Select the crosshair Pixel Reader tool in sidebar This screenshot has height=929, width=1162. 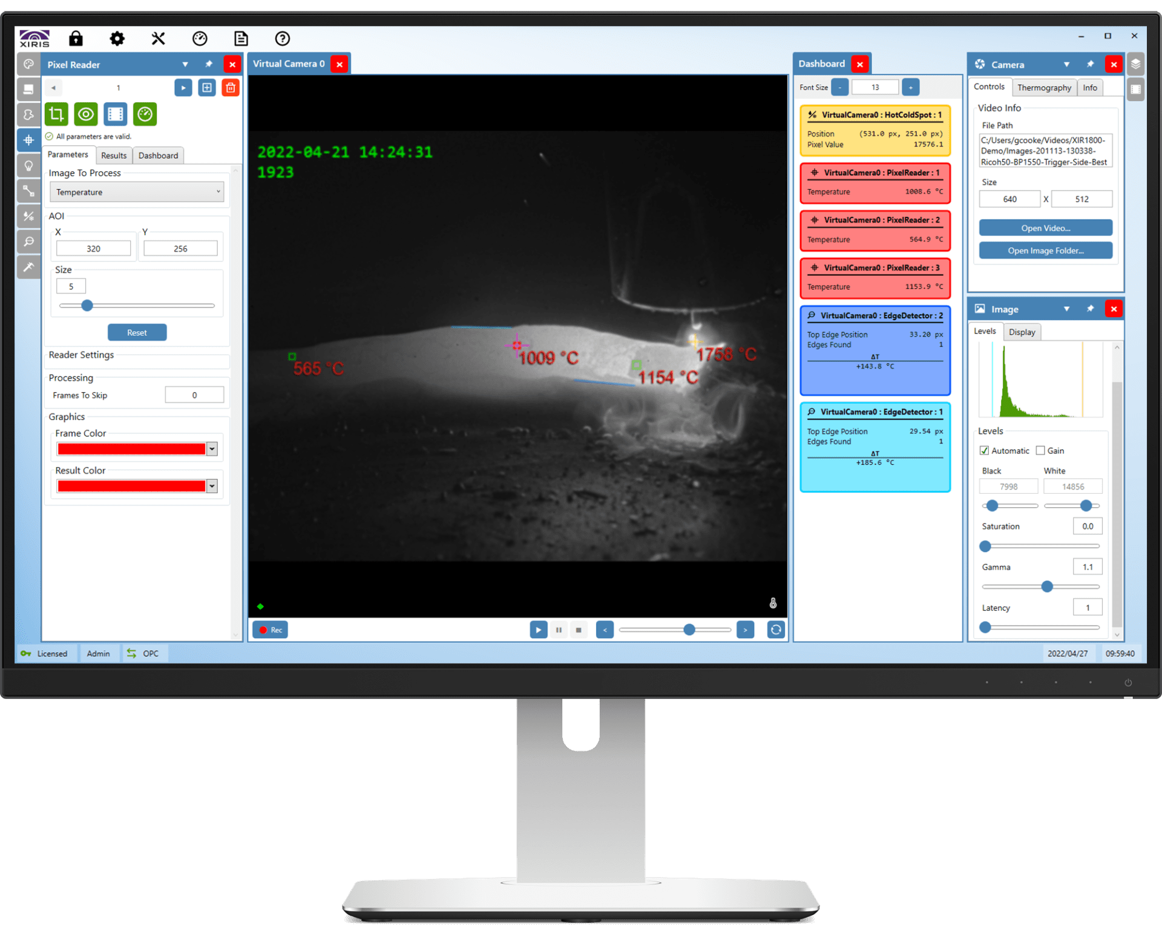coord(28,140)
